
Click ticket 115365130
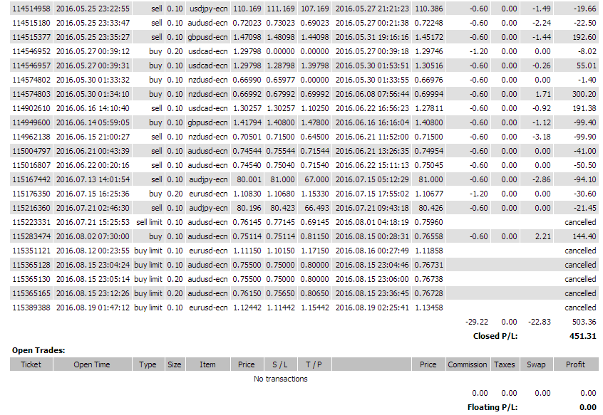31,279
